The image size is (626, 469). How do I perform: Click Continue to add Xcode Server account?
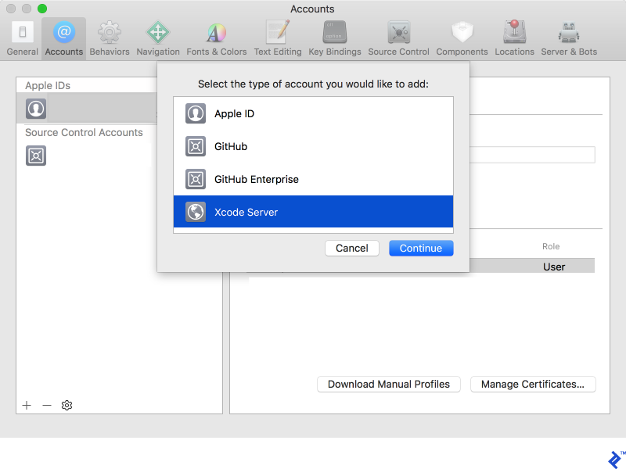421,248
